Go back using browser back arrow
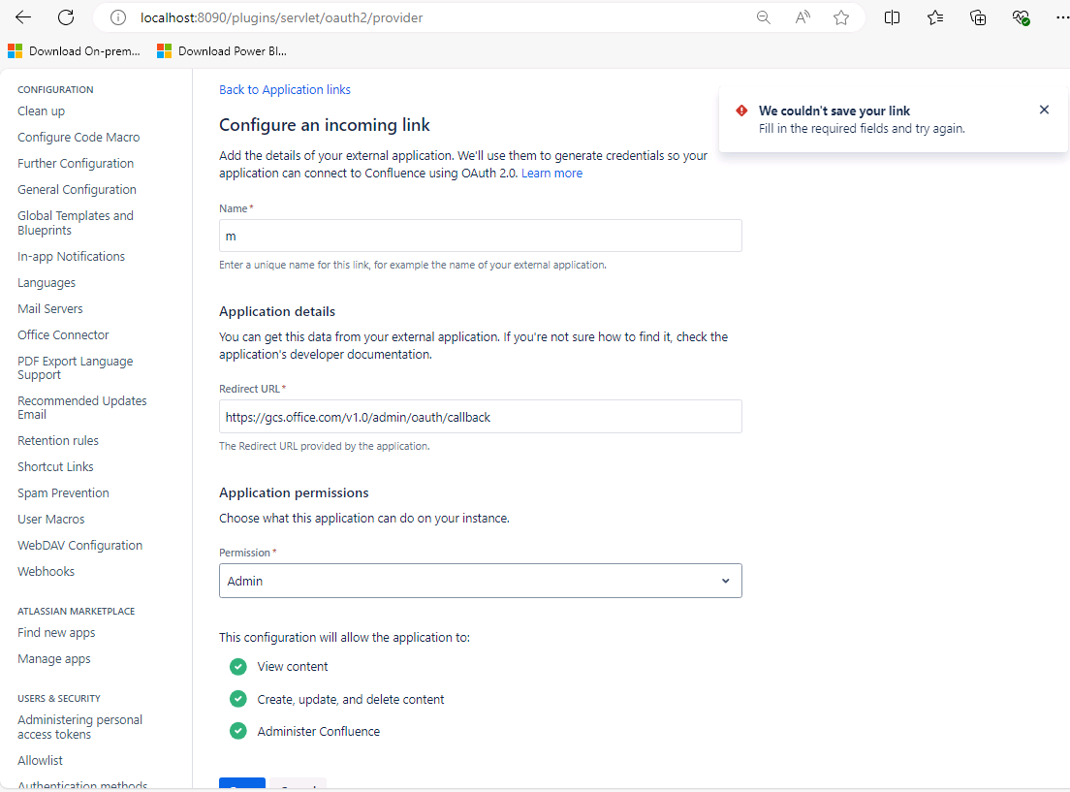1070x792 pixels. (x=23, y=17)
